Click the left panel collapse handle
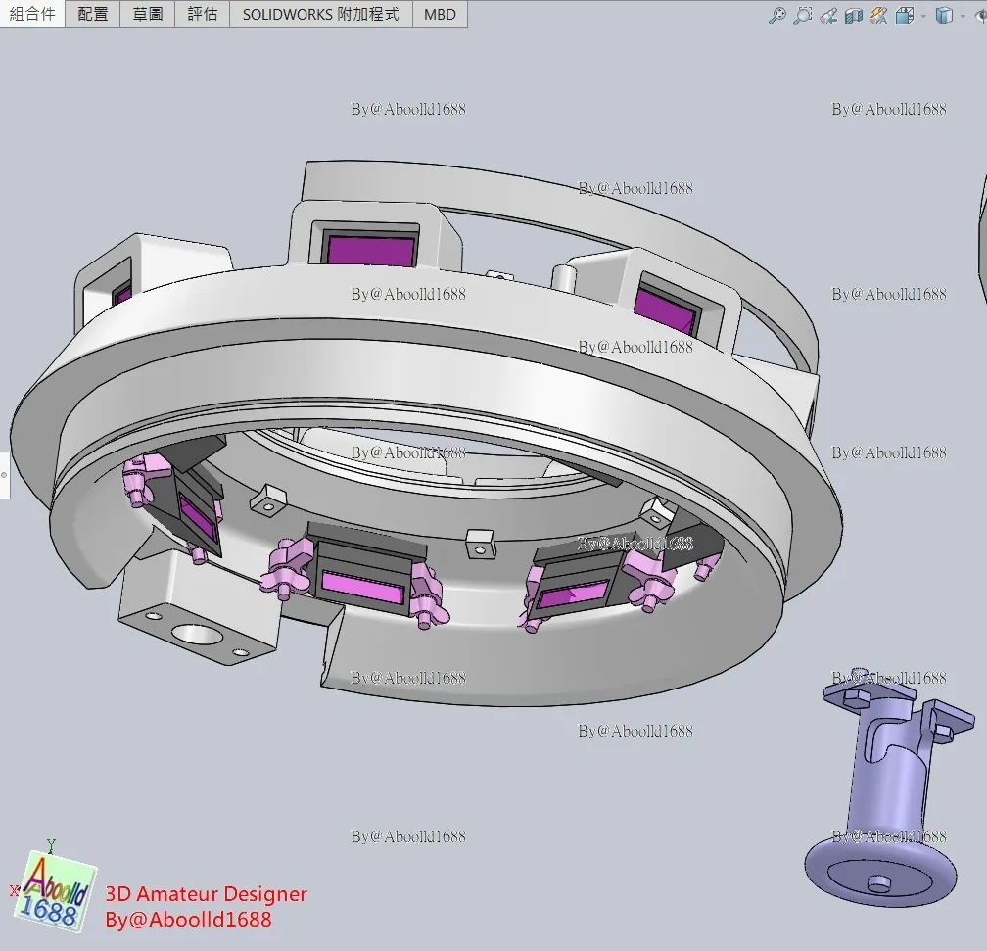 tap(4, 475)
